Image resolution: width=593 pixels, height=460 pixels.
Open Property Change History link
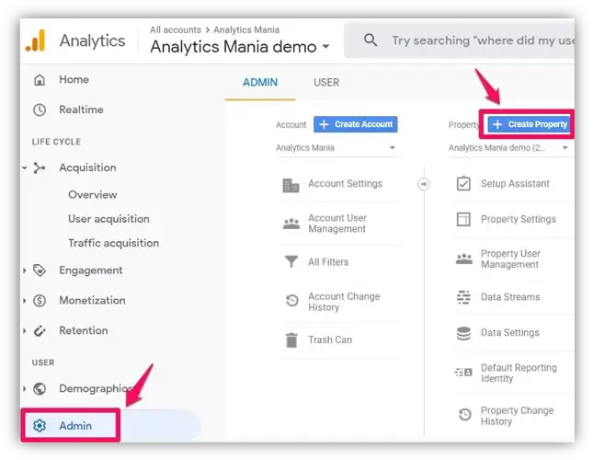coord(517,416)
